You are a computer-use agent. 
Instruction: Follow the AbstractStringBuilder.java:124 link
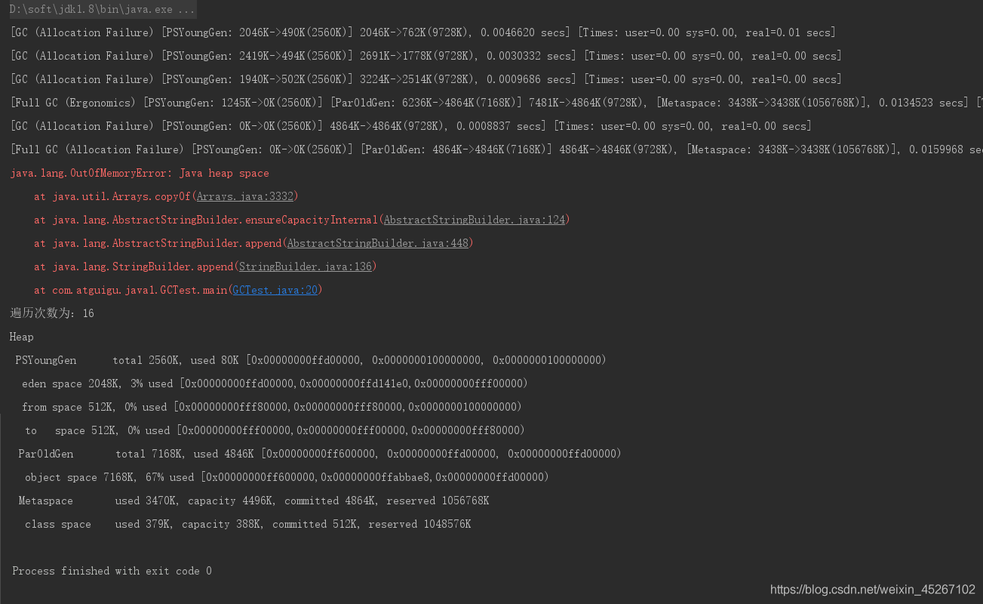pyautogui.click(x=475, y=220)
